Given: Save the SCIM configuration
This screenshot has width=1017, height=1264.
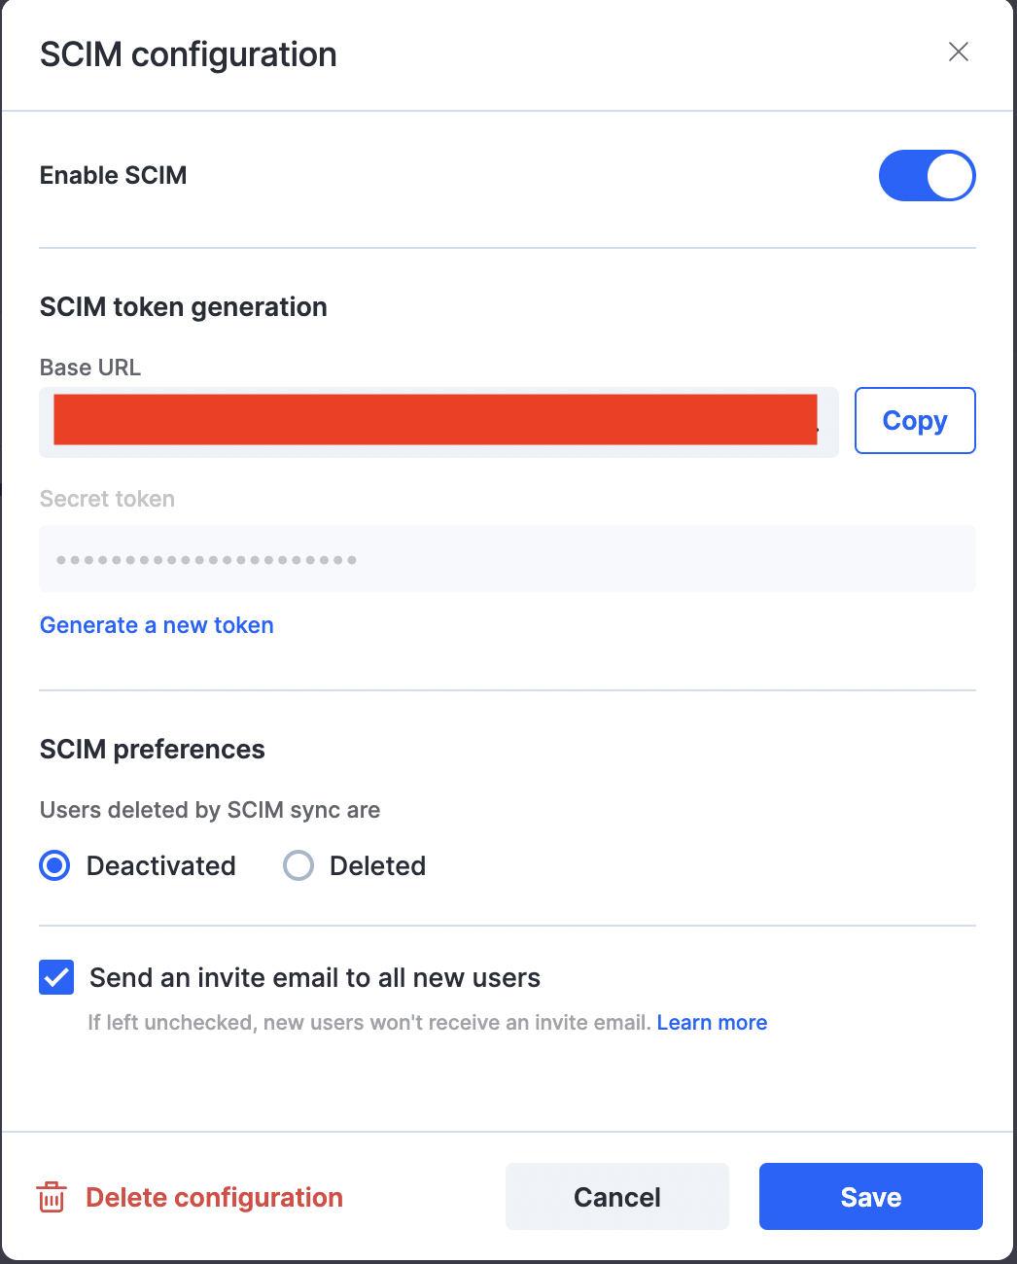Looking at the screenshot, I should (x=871, y=1197).
